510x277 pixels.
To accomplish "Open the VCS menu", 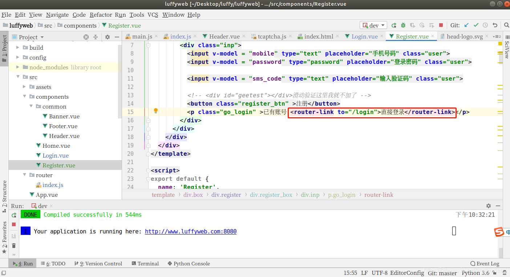I will pos(153,15).
